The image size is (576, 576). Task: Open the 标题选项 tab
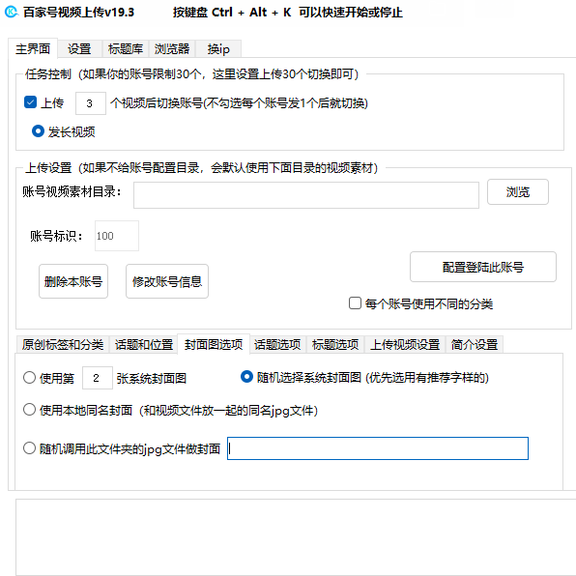point(335,345)
